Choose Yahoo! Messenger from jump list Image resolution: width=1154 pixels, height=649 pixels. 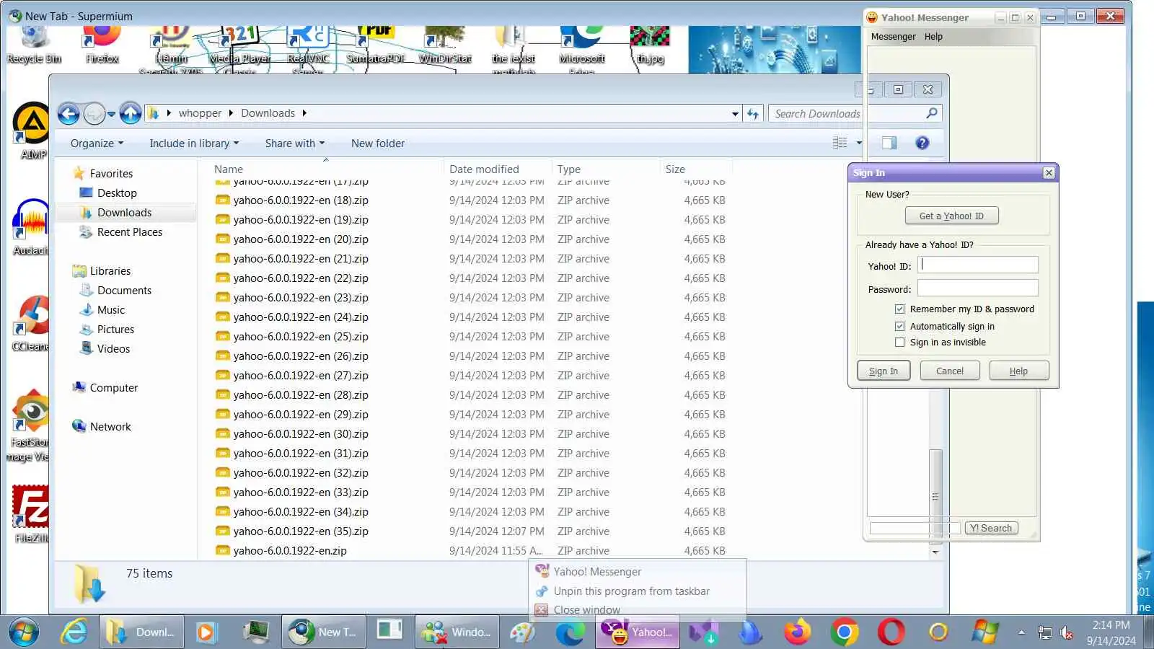coord(638,571)
